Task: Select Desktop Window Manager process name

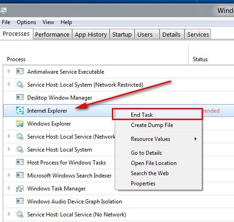Action: point(60,98)
